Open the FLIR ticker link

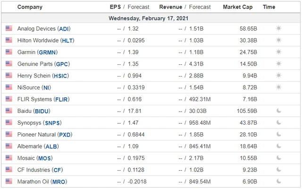tap(62, 99)
